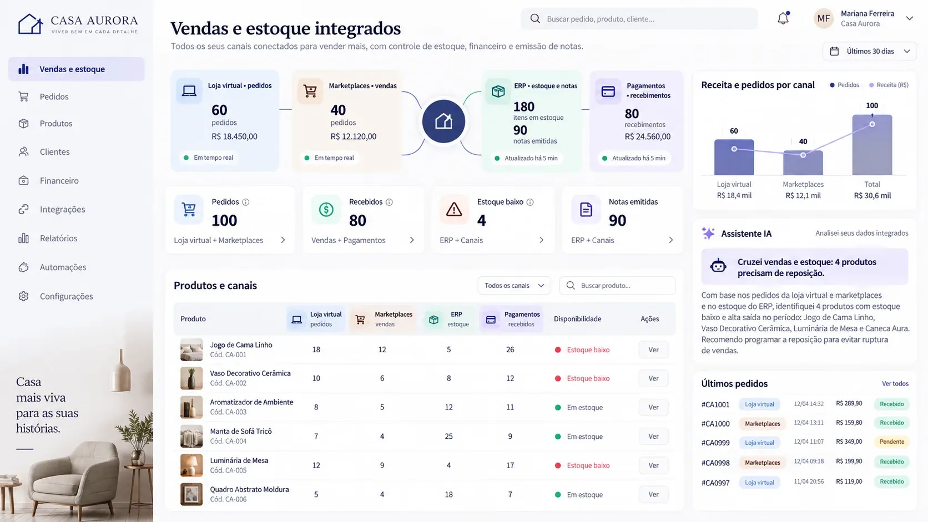
Task: Open the notifications bell
Action: tap(783, 18)
